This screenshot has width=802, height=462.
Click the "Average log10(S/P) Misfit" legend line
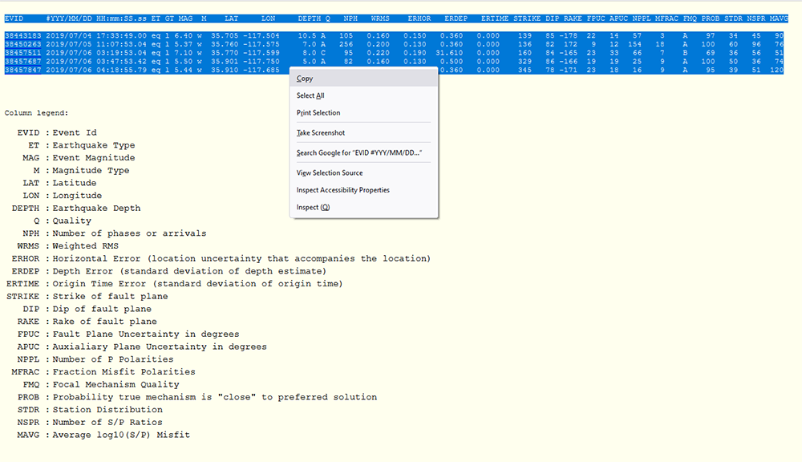point(120,435)
